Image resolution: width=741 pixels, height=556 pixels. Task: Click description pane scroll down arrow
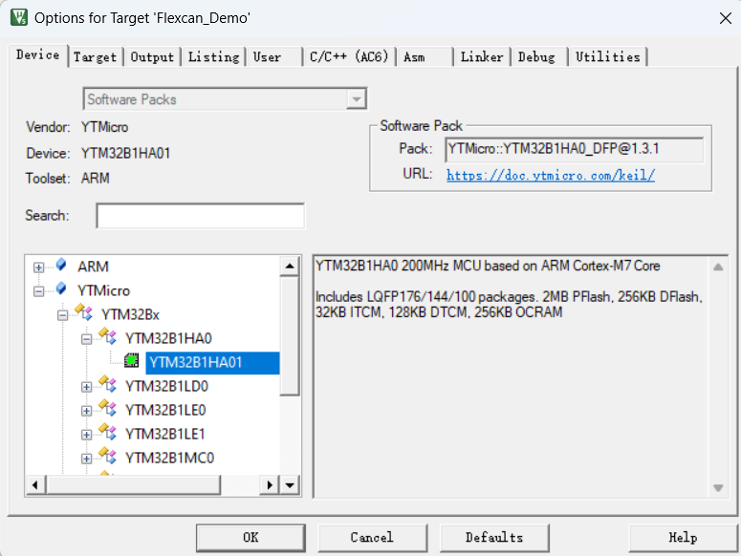(718, 487)
